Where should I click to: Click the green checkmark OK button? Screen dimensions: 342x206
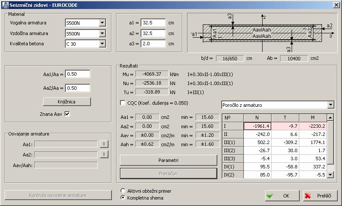[x=282, y=195]
